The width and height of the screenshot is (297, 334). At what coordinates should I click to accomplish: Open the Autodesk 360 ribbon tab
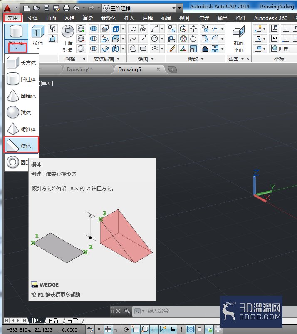(x=271, y=18)
